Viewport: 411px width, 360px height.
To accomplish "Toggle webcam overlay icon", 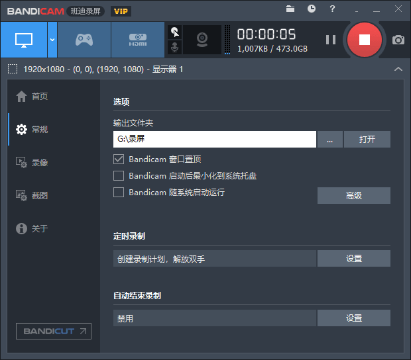I will coord(202,40).
